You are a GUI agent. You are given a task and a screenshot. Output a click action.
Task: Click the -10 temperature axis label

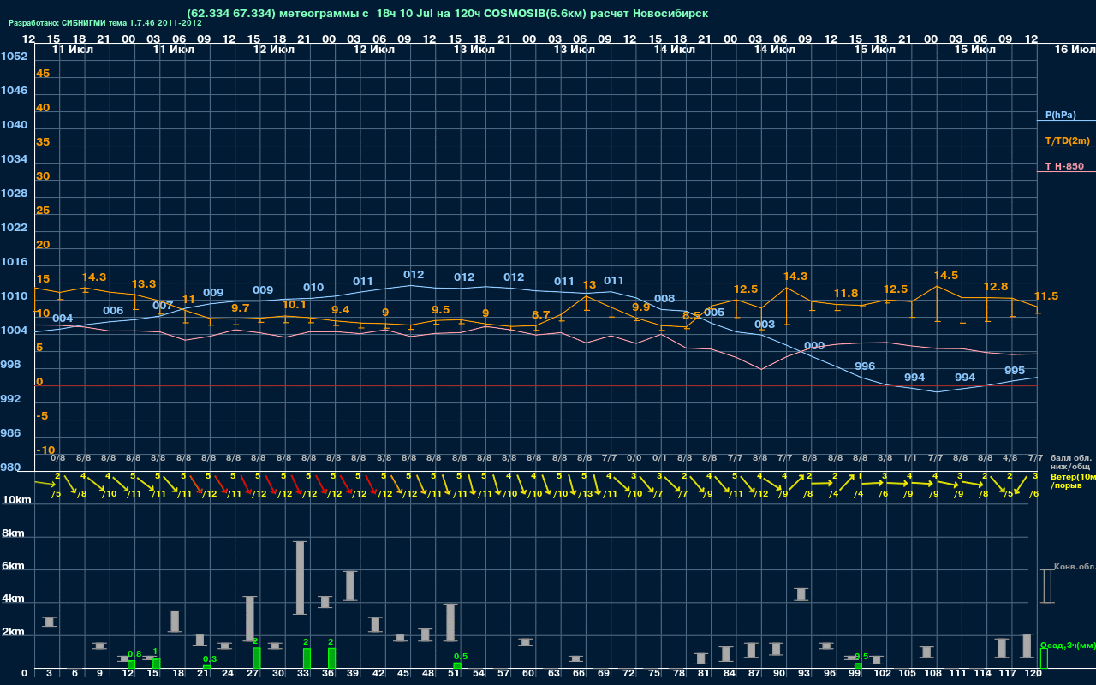point(45,450)
